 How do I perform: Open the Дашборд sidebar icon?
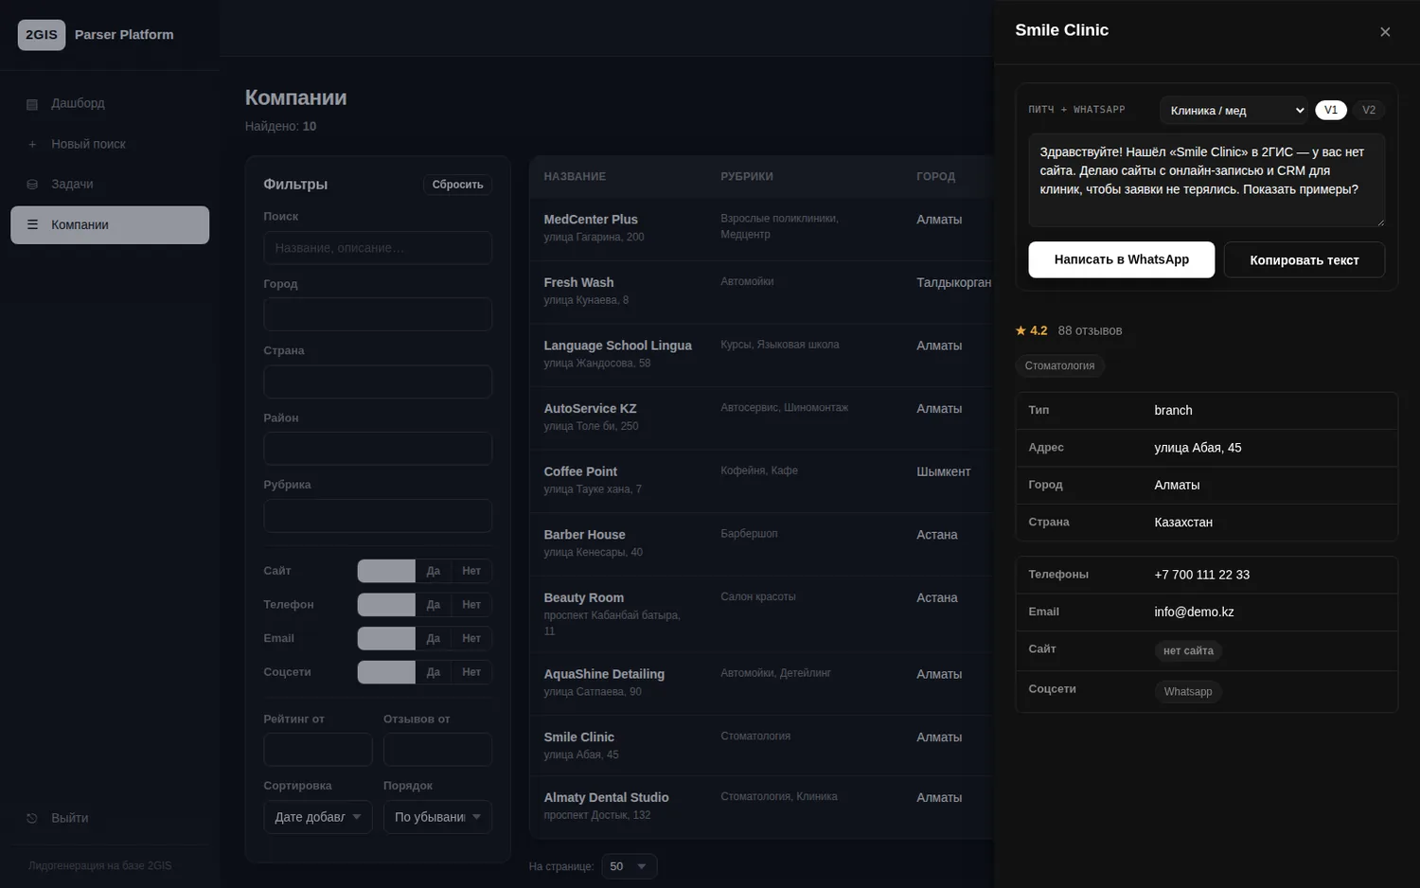coord(32,104)
